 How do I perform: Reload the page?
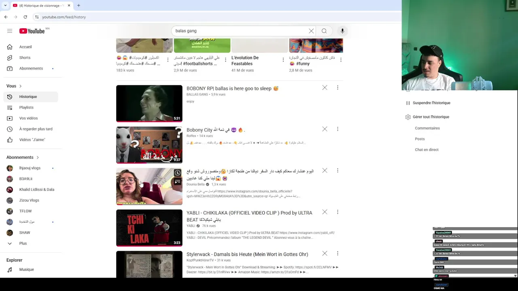pyautogui.click(x=25, y=17)
